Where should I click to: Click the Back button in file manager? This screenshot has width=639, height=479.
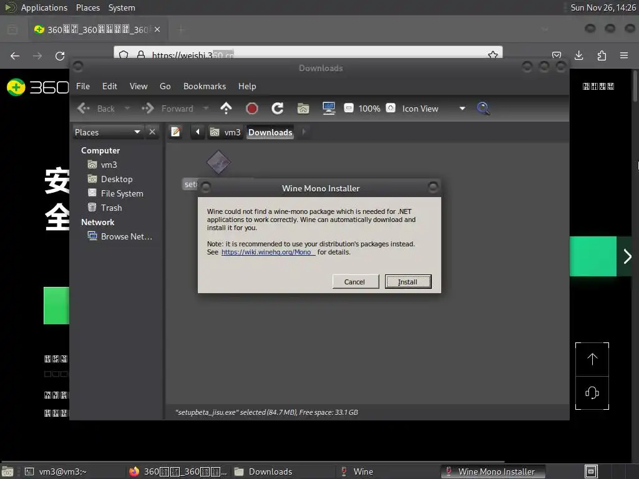(x=96, y=109)
